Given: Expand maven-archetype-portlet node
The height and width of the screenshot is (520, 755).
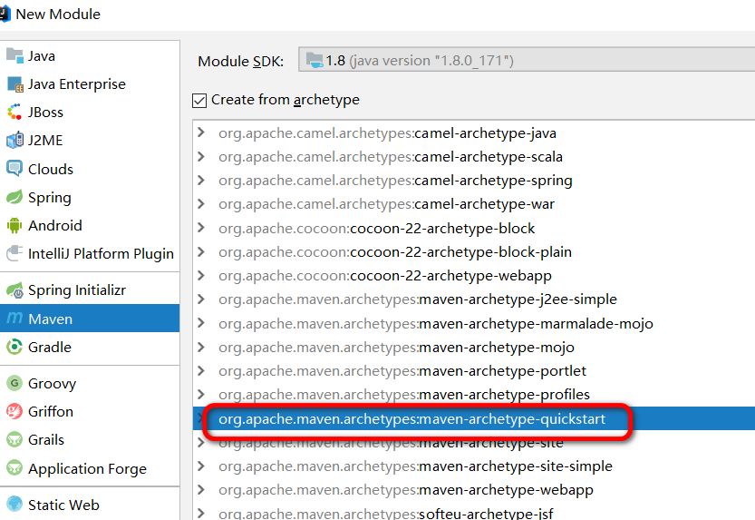Looking at the screenshot, I should click(x=201, y=370).
